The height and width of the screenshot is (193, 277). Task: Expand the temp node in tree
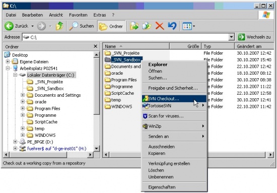pyautogui.click(x=23, y=128)
